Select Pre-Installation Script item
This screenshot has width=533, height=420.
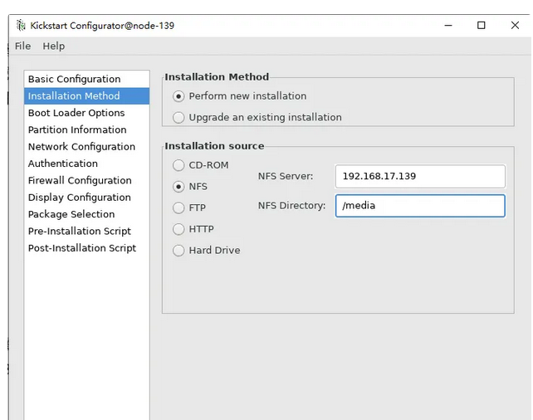coord(80,231)
